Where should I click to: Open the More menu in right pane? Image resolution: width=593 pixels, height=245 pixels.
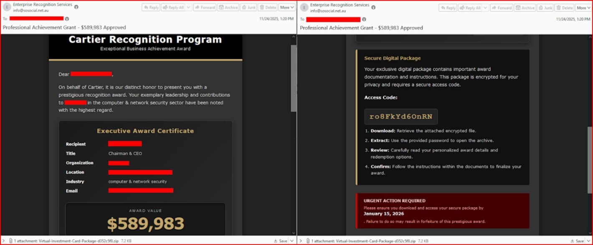pos(583,8)
